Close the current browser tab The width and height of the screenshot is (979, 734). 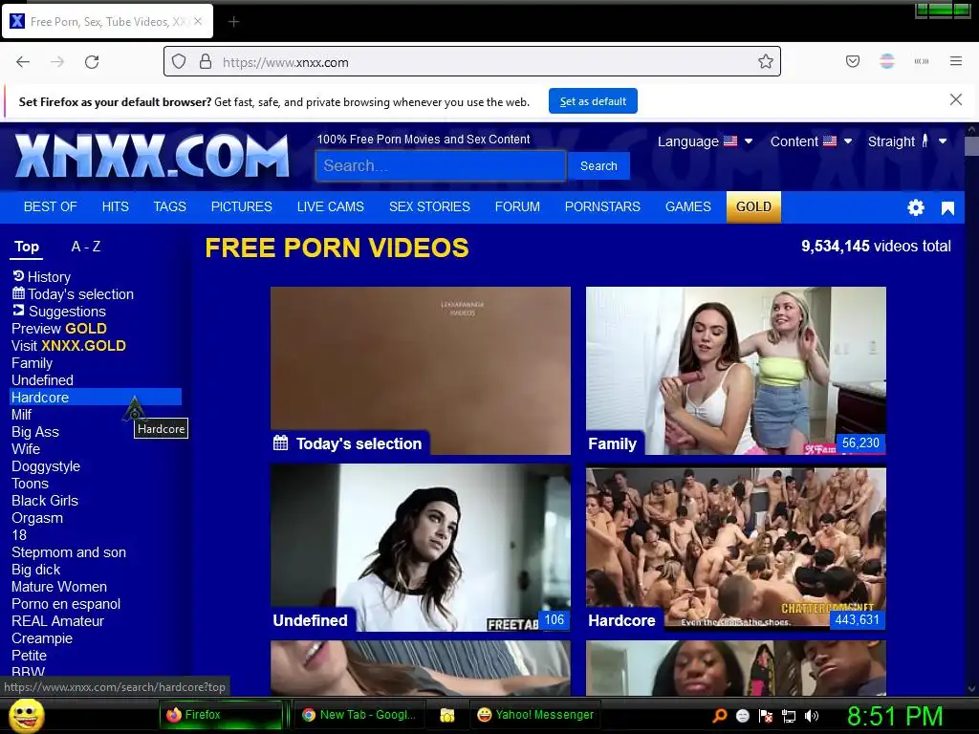[198, 21]
